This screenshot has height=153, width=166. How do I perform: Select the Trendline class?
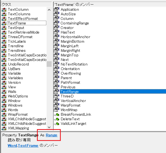16,46
